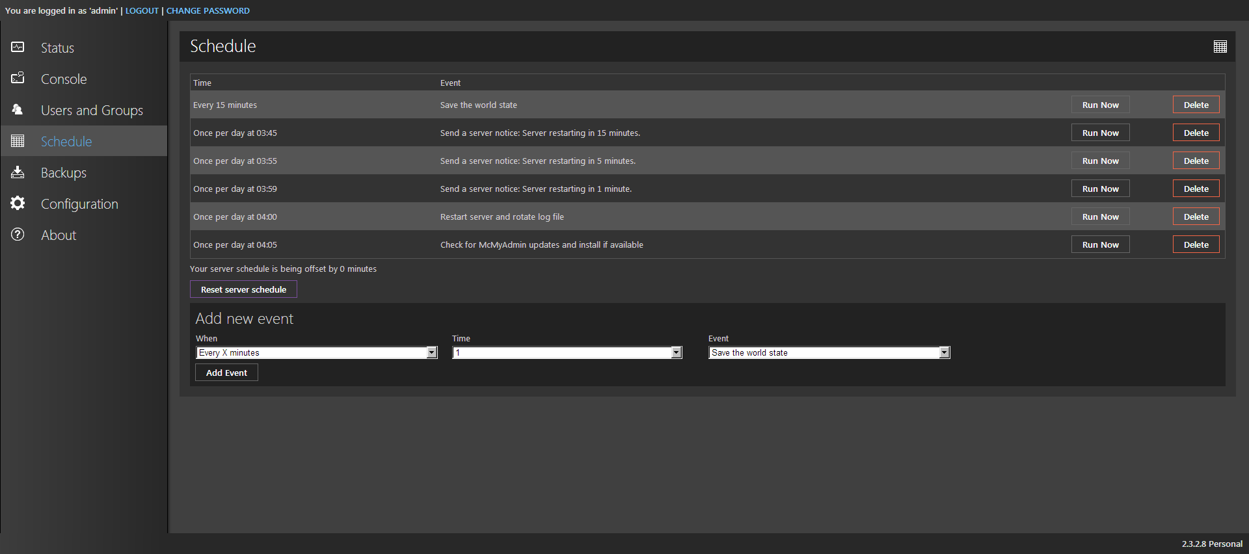Click Reset server schedule button
This screenshot has height=554, width=1249.
tap(243, 289)
